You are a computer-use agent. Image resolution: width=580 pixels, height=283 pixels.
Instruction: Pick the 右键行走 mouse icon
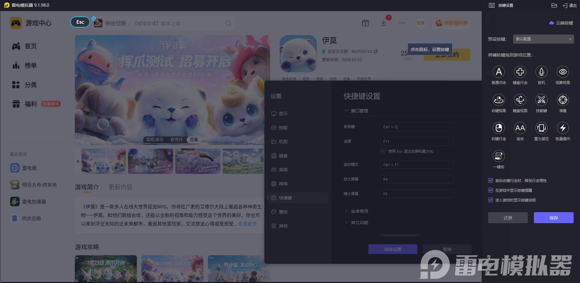point(499,128)
